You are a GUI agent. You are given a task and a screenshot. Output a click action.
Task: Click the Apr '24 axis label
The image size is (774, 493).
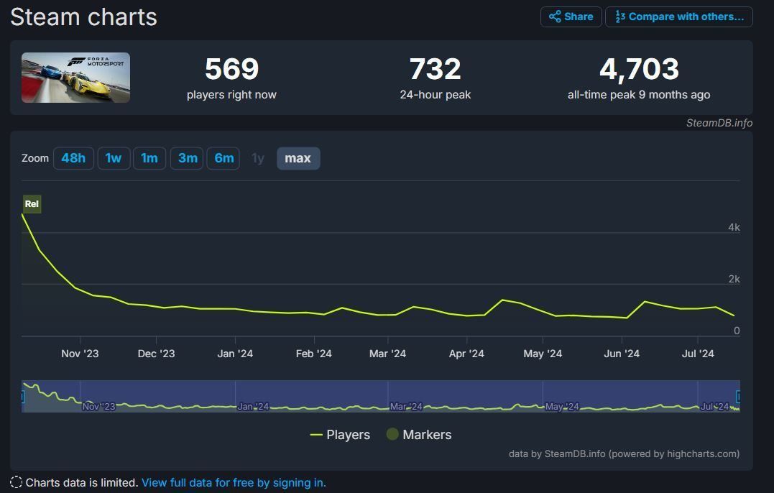[x=466, y=354]
